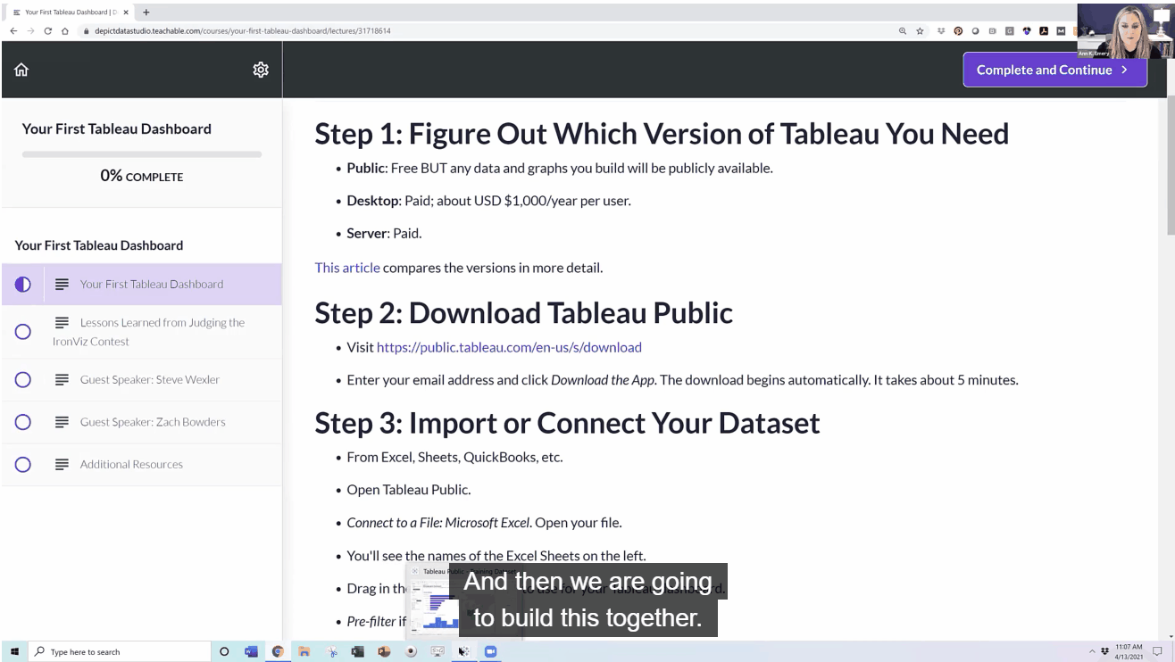1175x662 pixels.
Task: Open the Pinterest extension icon
Action: click(958, 30)
